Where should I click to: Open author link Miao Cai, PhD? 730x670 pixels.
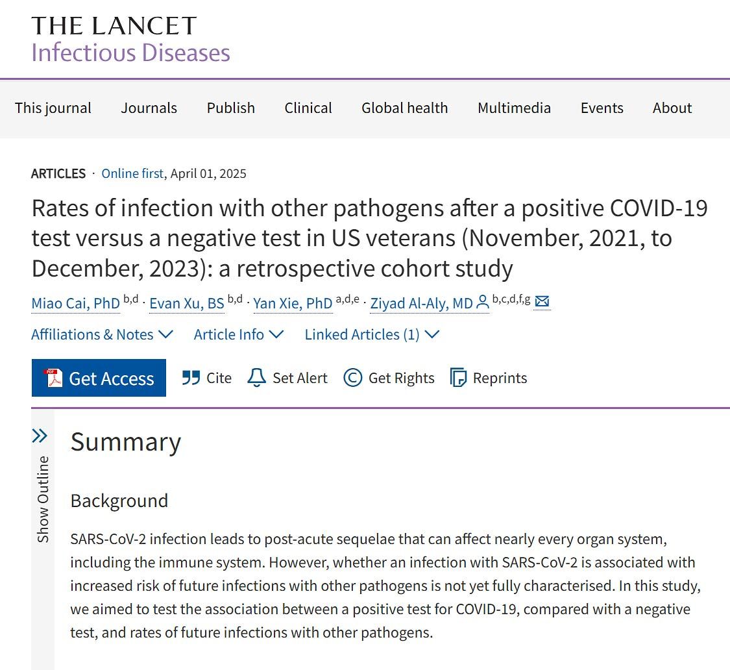75,303
